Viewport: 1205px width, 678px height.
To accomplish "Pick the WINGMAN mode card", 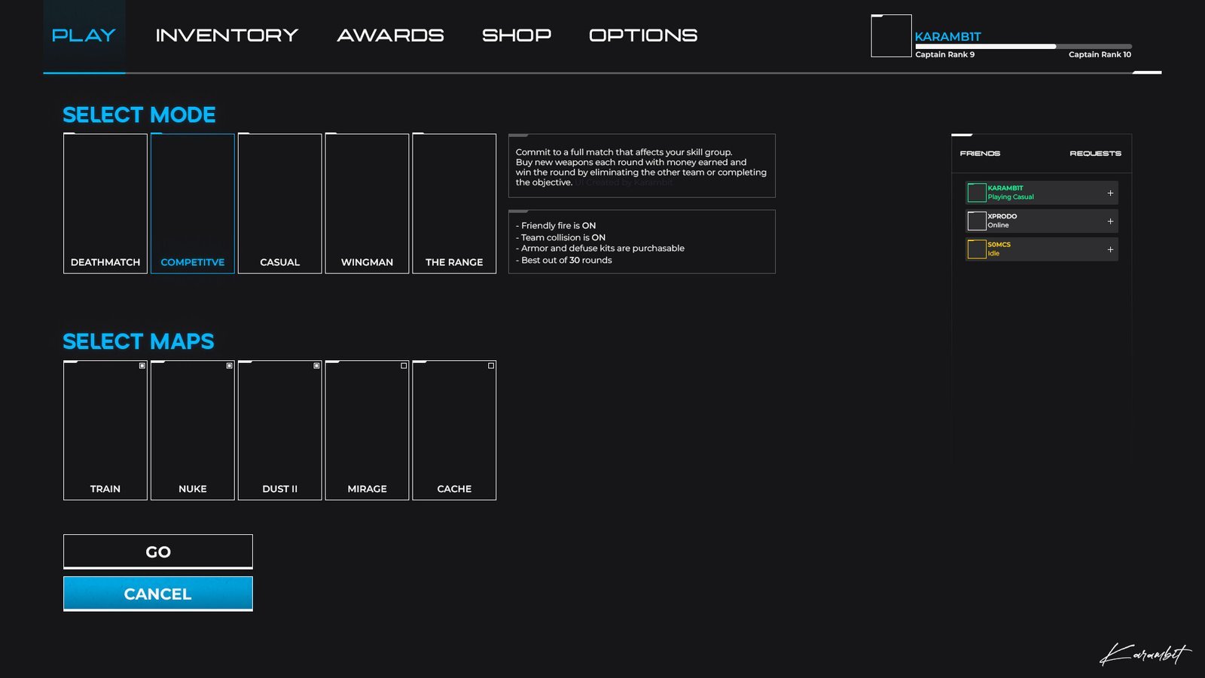I will (x=367, y=203).
